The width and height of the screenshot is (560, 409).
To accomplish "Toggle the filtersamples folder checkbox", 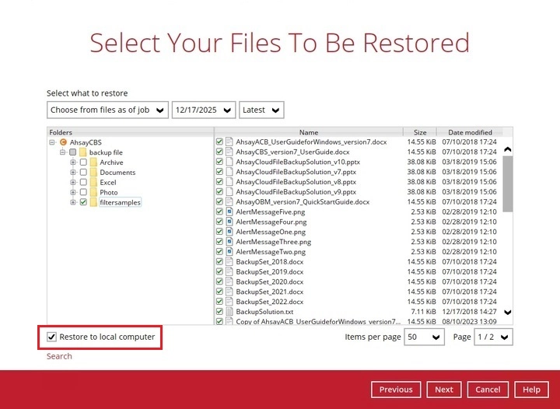I will tap(83, 202).
